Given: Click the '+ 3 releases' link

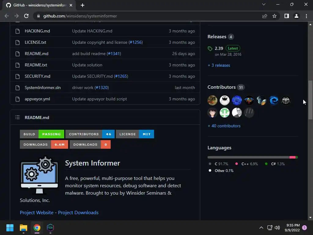Looking at the screenshot, I should (x=219, y=65).
